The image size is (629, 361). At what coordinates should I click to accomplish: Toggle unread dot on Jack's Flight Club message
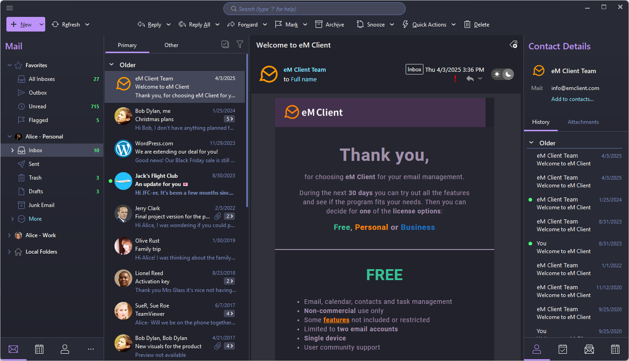[x=110, y=181]
